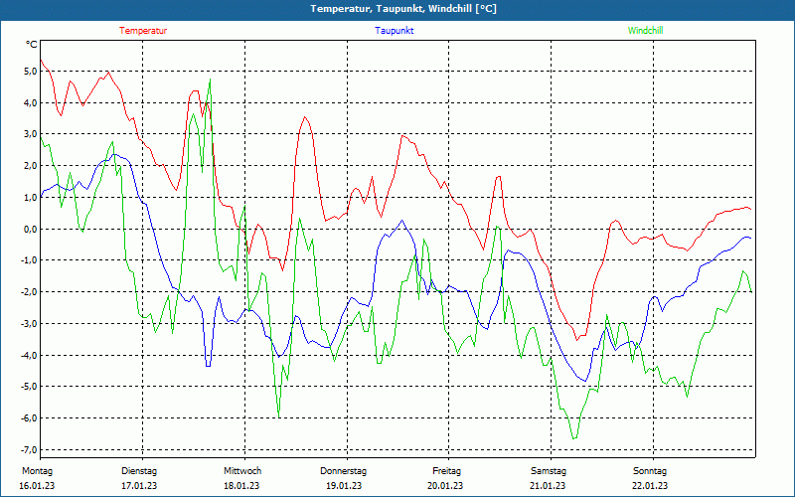Click the green Windchill legend label
The image size is (795, 497).
pos(645,31)
